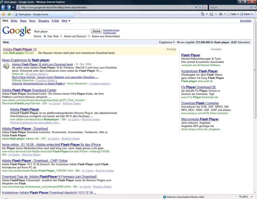
Task: Print the page with the printer icon
Action: [x=221, y=14]
